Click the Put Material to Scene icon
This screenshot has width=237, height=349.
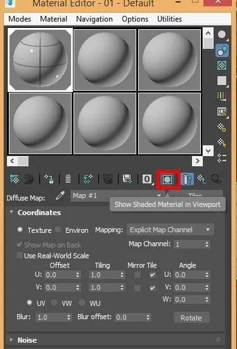(x=29, y=179)
